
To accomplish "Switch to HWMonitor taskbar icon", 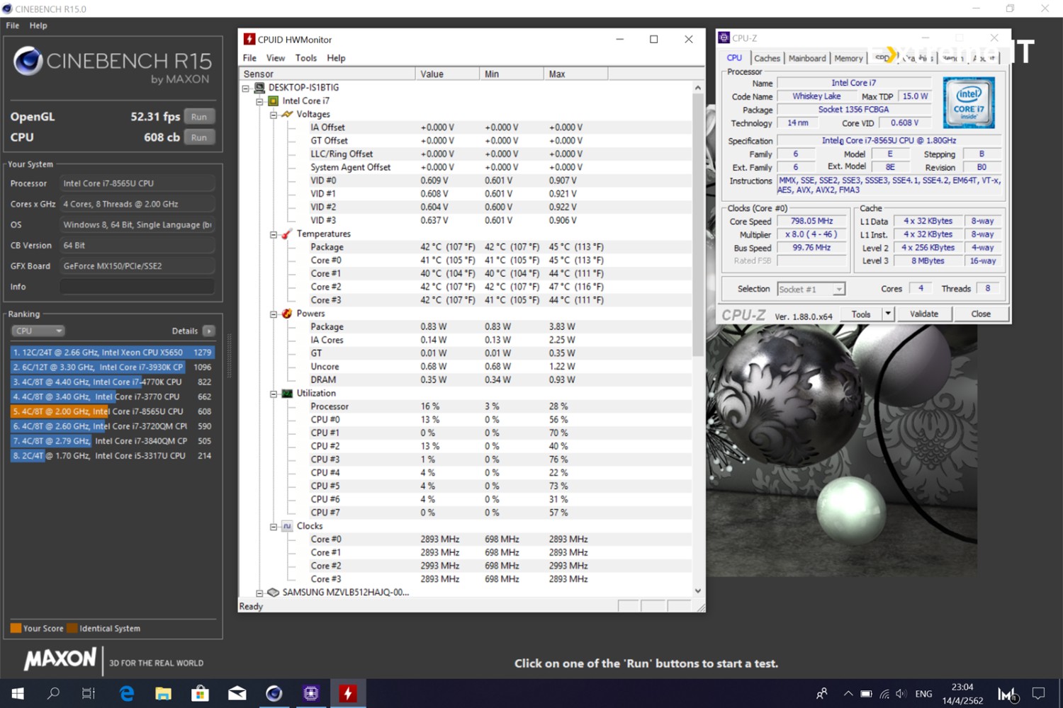I will point(347,693).
